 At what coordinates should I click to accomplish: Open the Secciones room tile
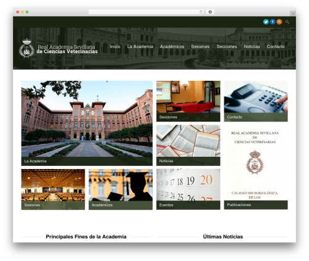(x=188, y=101)
